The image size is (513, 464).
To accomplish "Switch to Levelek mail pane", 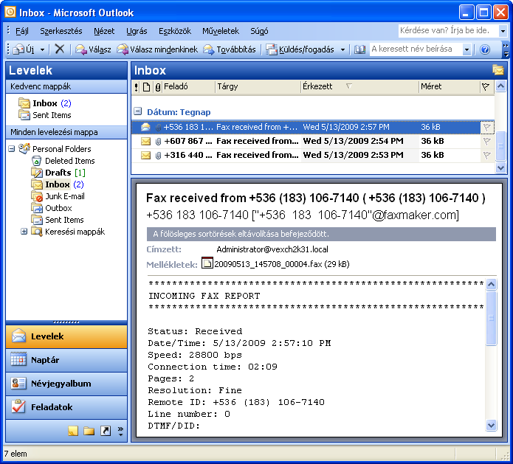I will tap(66, 336).
